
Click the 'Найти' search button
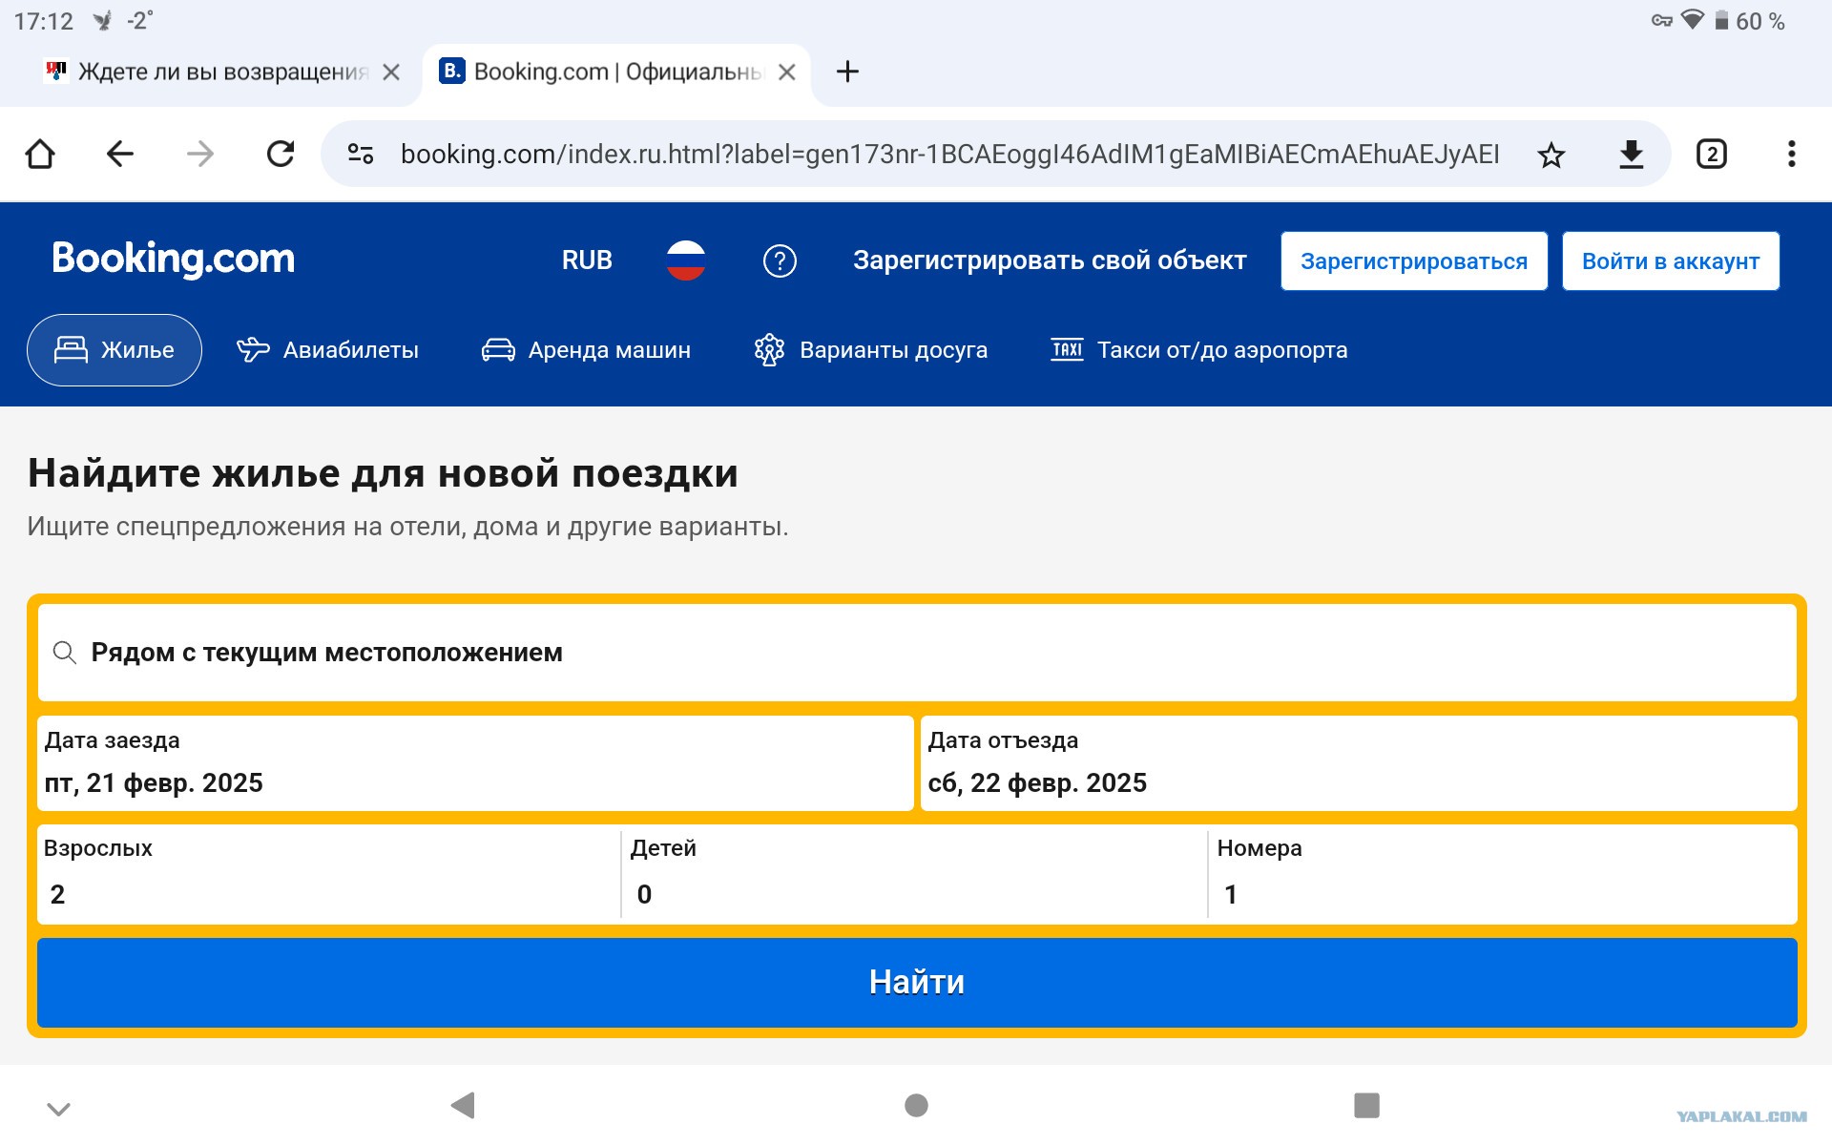click(917, 983)
